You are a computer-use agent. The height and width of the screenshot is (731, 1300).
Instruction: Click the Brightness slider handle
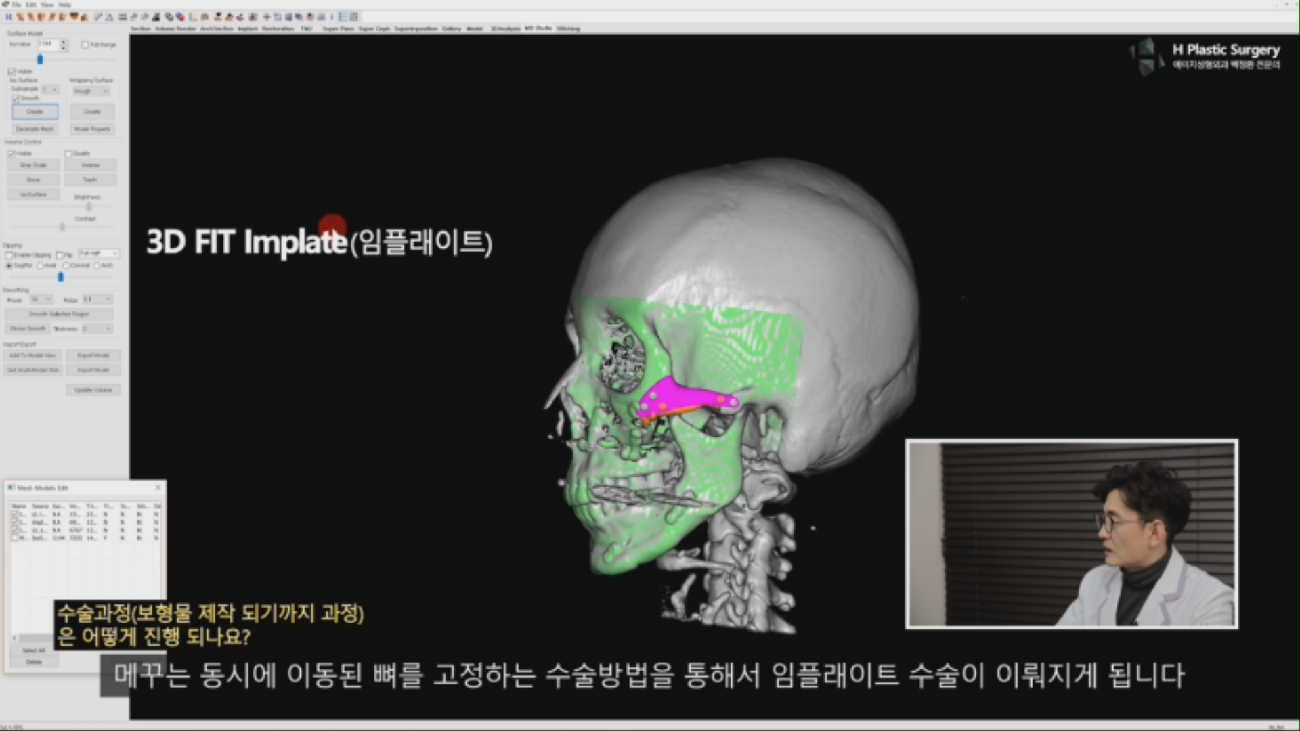[x=88, y=206]
